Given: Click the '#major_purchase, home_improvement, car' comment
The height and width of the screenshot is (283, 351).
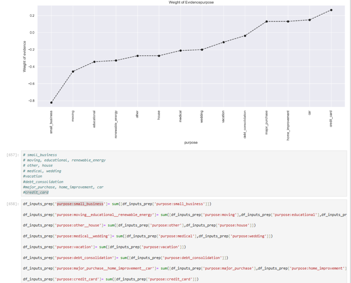Looking at the screenshot, I should [63, 187].
